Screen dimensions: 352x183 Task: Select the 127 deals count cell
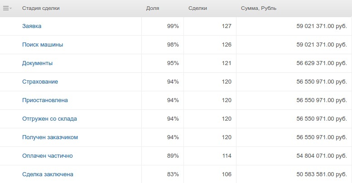point(210,26)
